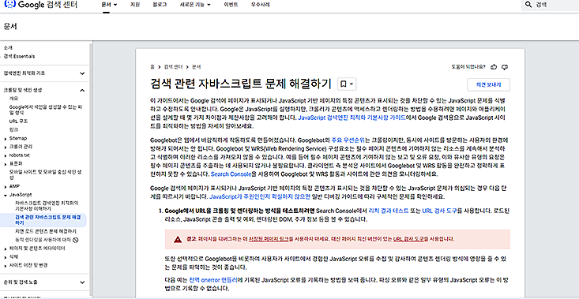Open 지연 로드 콘텐츠 문제 해결하기
The width and height of the screenshot is (579, 299).
tap(46, 231)
